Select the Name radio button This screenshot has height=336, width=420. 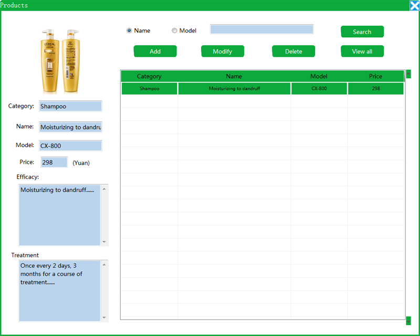pos(129,30)
